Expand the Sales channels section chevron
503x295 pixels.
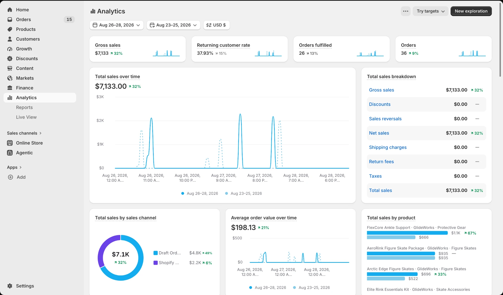point(40,133)
